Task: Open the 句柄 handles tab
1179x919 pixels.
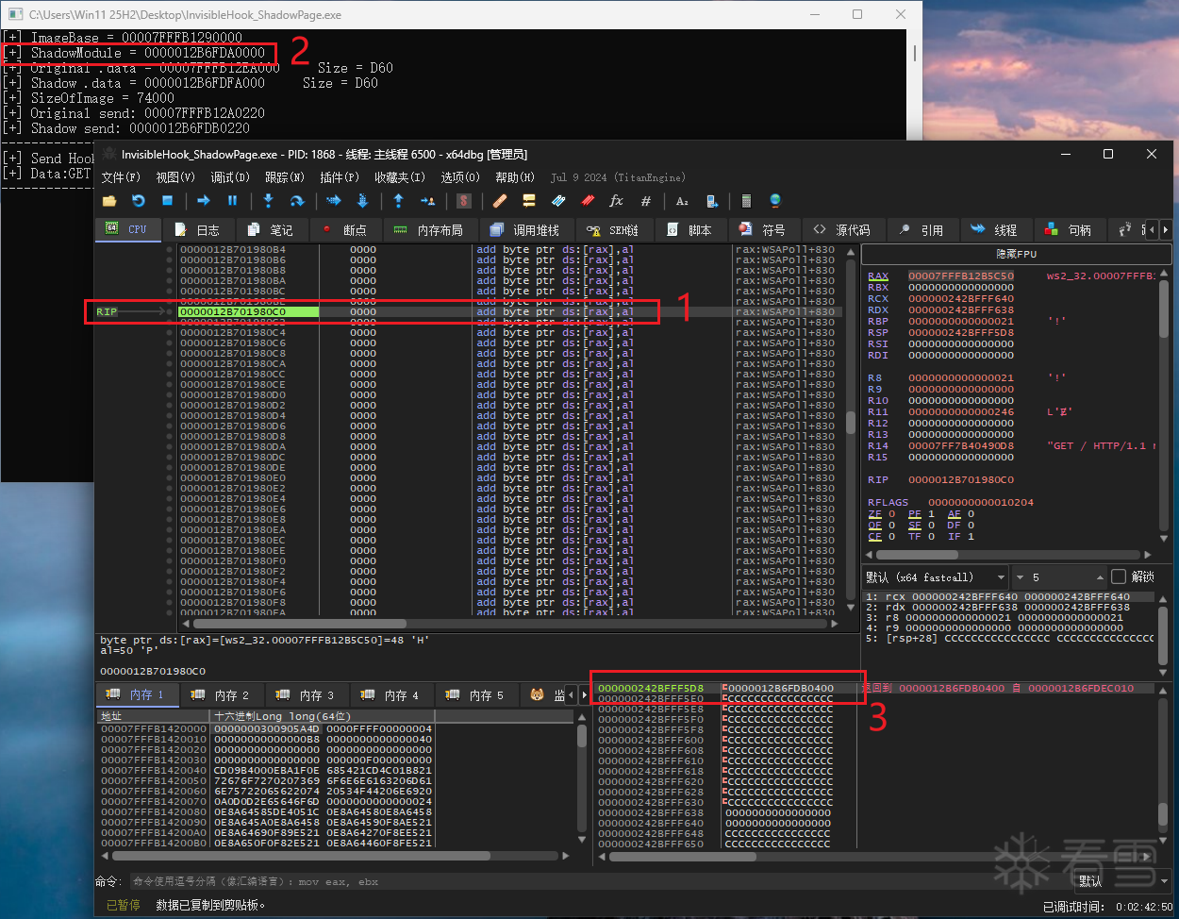Action: pos(1069,229)
